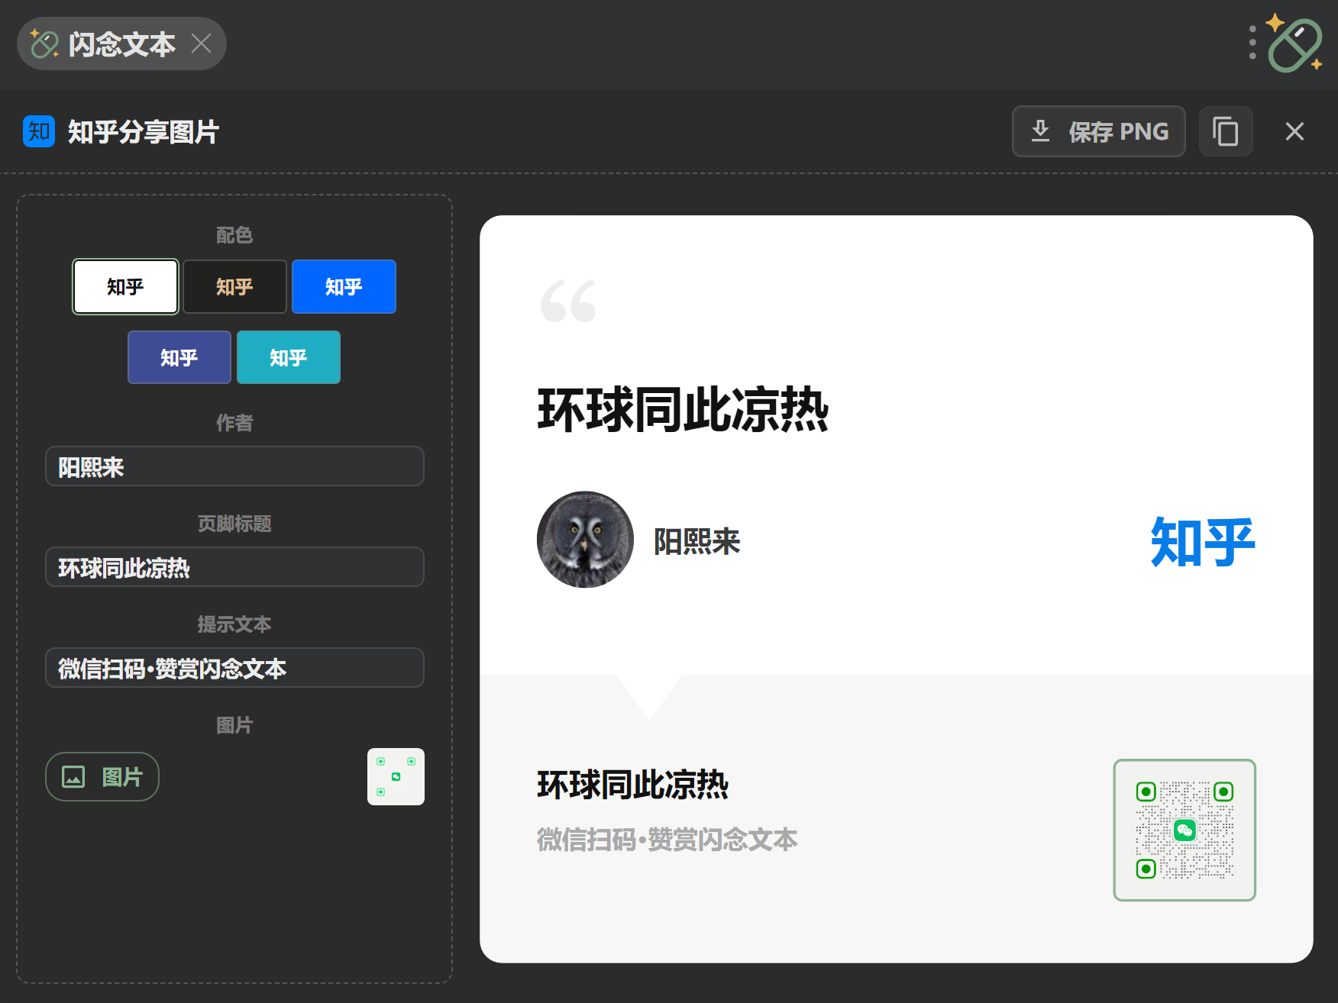Click the 提示文本 section label
1338x1003 pixels.
point(234,624)
